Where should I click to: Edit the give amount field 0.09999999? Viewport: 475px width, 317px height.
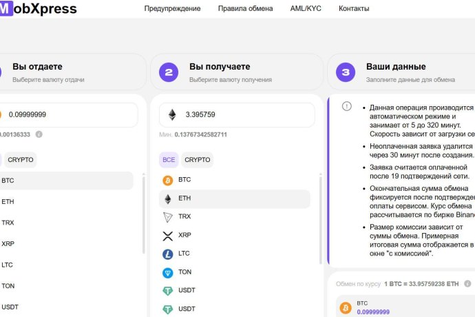click(69, 114)
